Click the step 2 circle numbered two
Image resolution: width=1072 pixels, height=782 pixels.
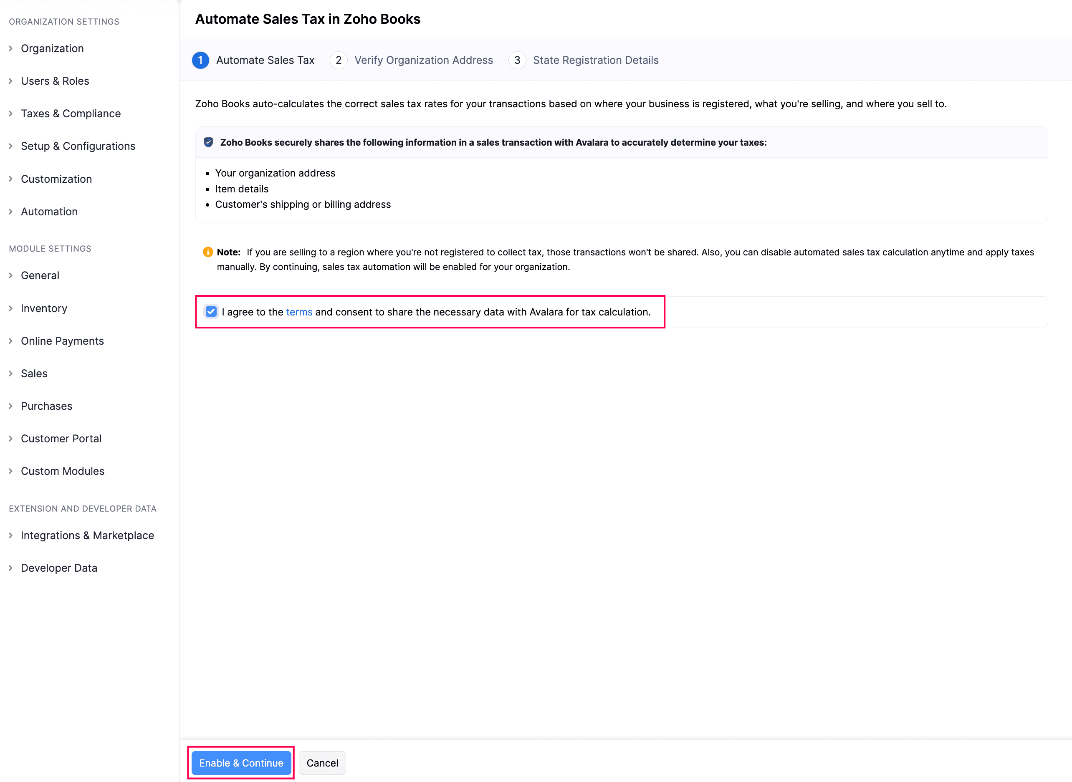coord(339,60)
